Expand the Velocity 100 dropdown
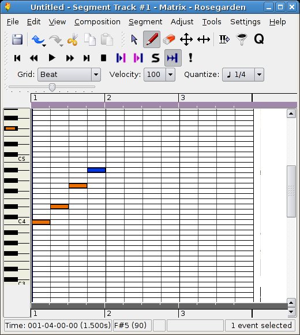Image resolution: width=300 pixels, height=335 pixels. tap(159, 75)
